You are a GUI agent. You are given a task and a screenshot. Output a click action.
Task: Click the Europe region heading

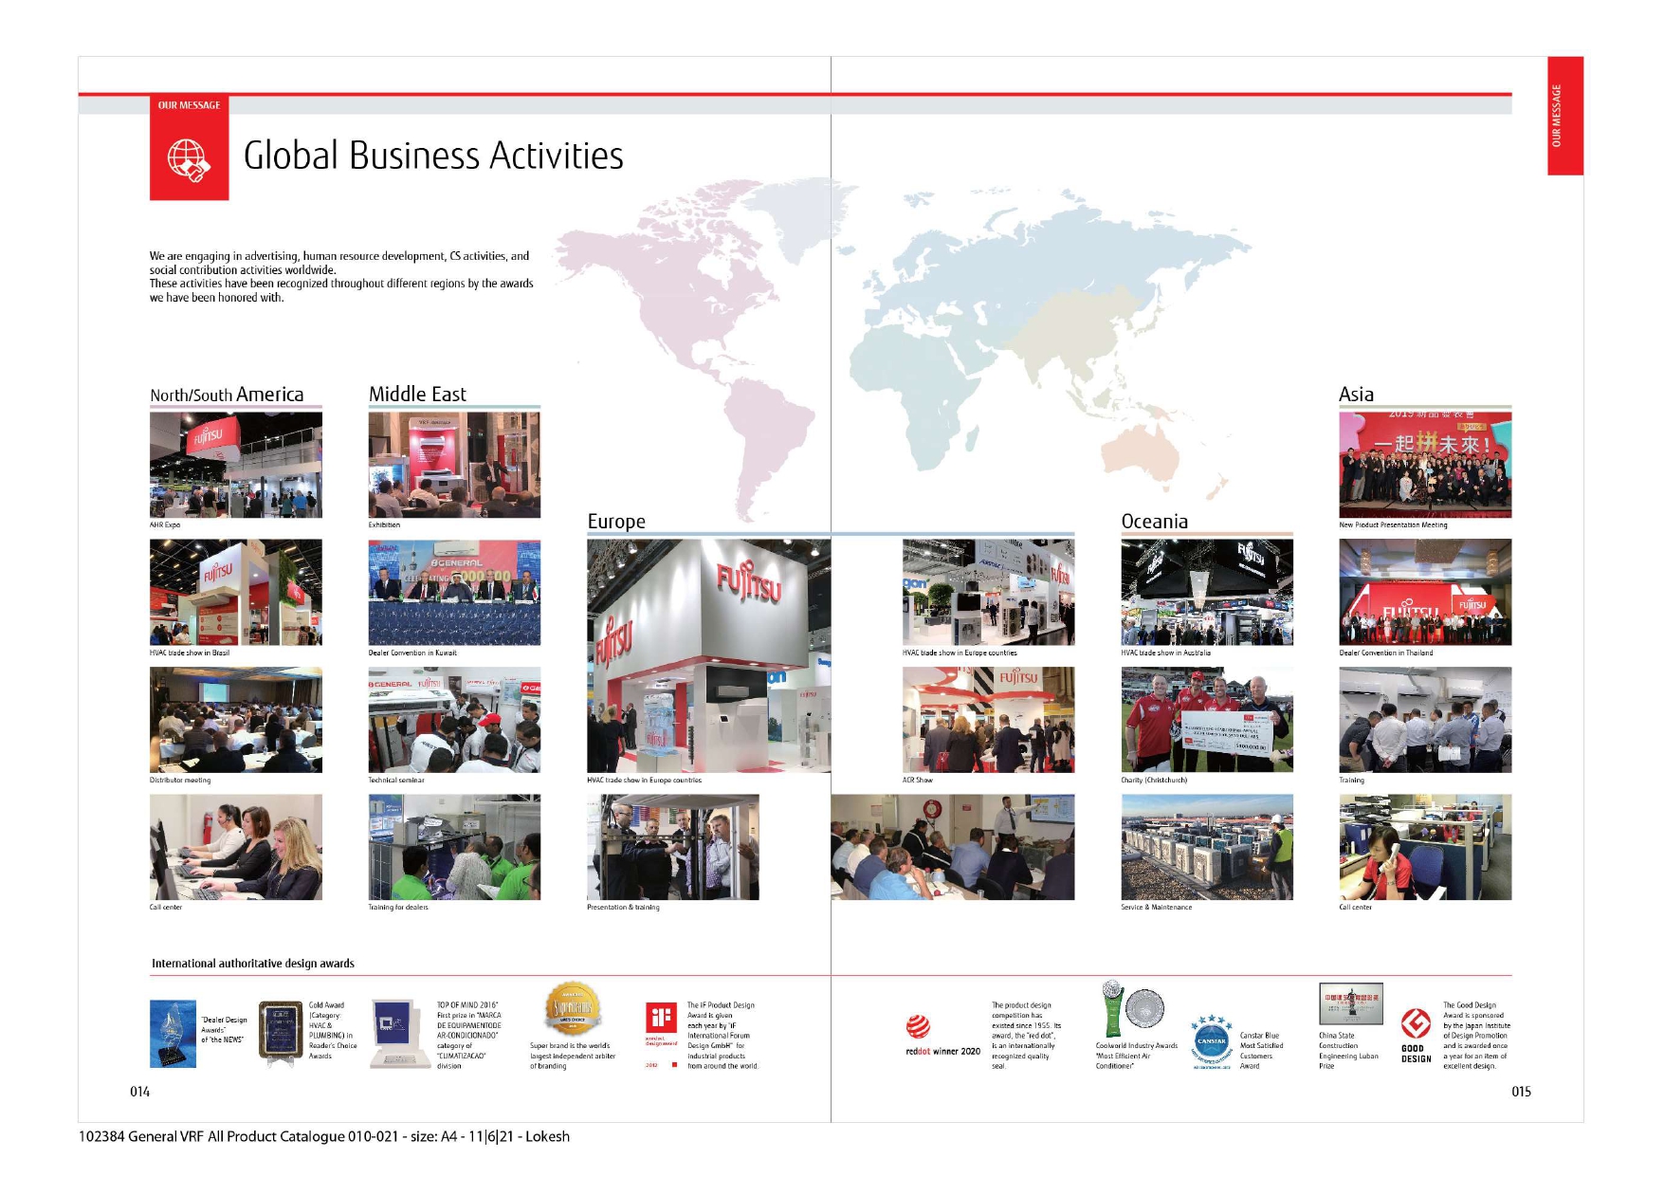616,521
